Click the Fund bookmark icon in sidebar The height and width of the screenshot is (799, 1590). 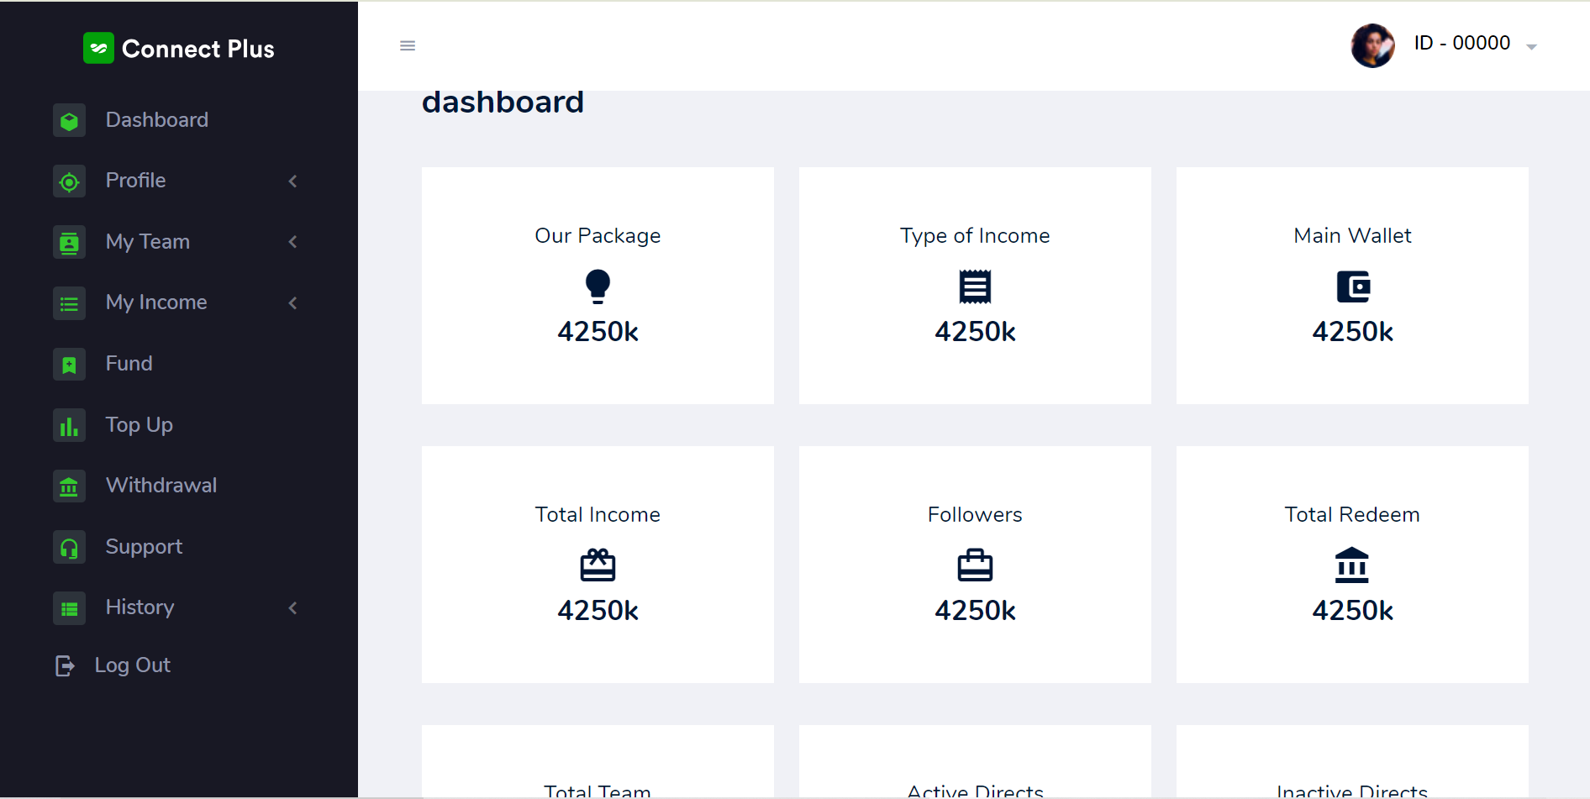69,365
